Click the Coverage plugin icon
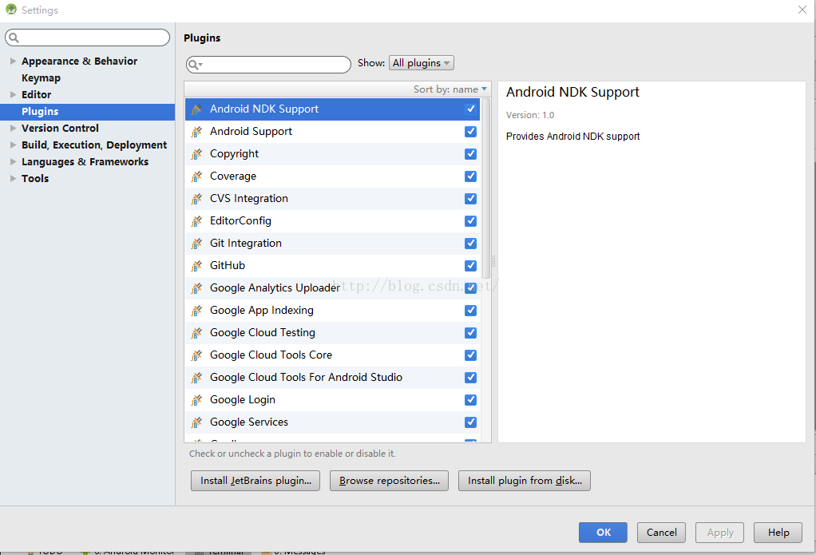 (x=196, y=176)
